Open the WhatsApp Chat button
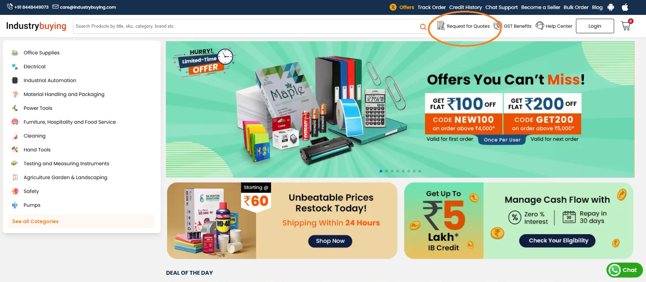Image resolution: width=646 pixels, height=282 pixels. click(624, 270)
